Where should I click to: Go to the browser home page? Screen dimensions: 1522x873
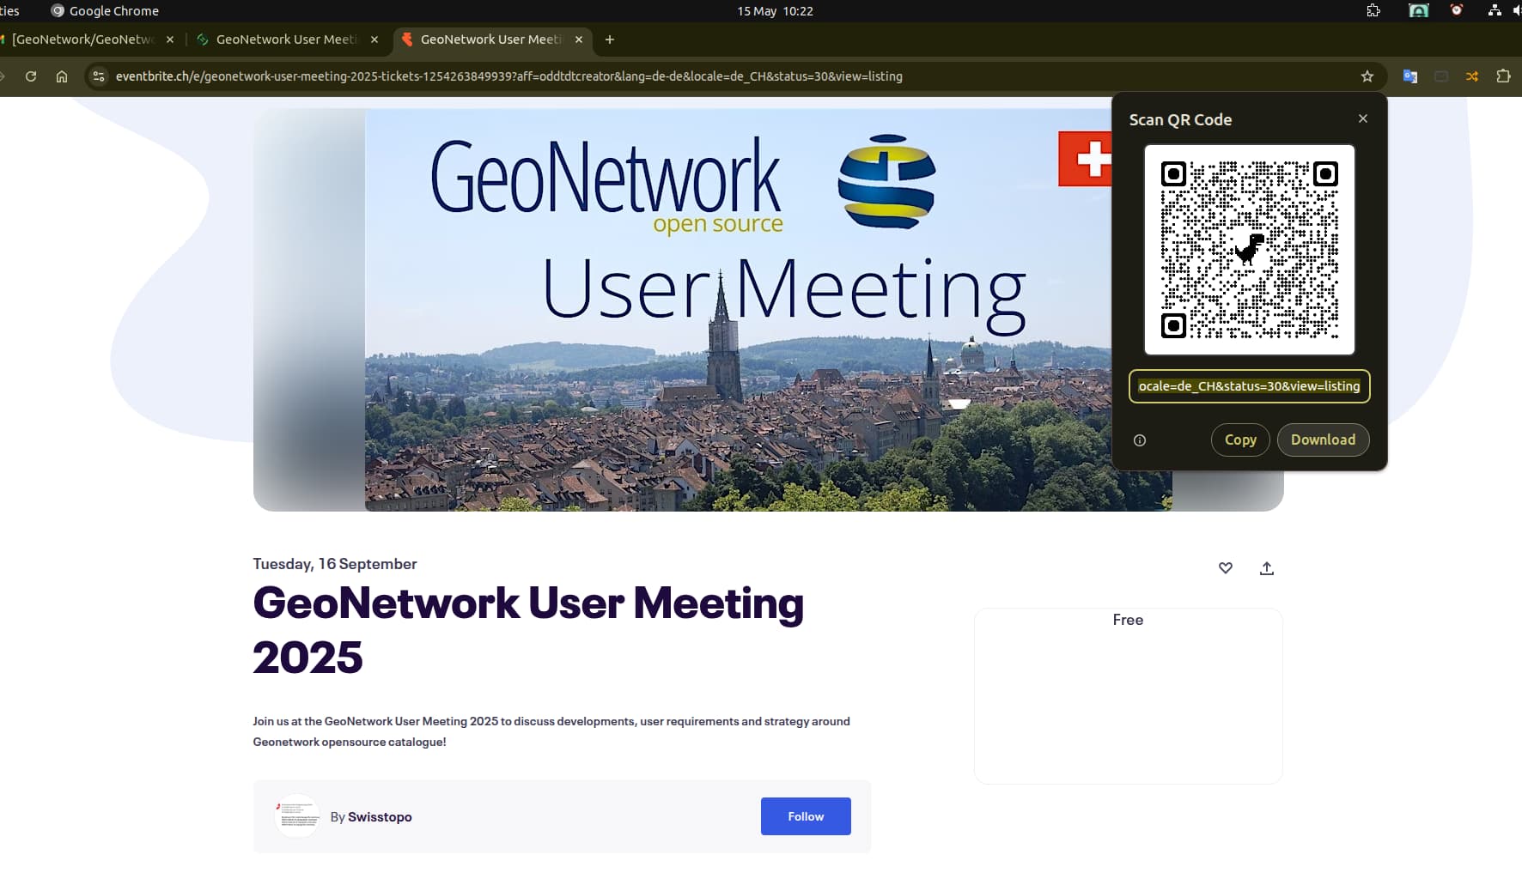62,76
